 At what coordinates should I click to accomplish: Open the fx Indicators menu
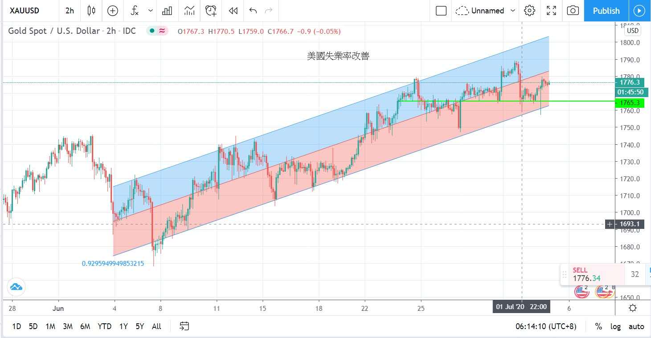click(x=135, y=11)
